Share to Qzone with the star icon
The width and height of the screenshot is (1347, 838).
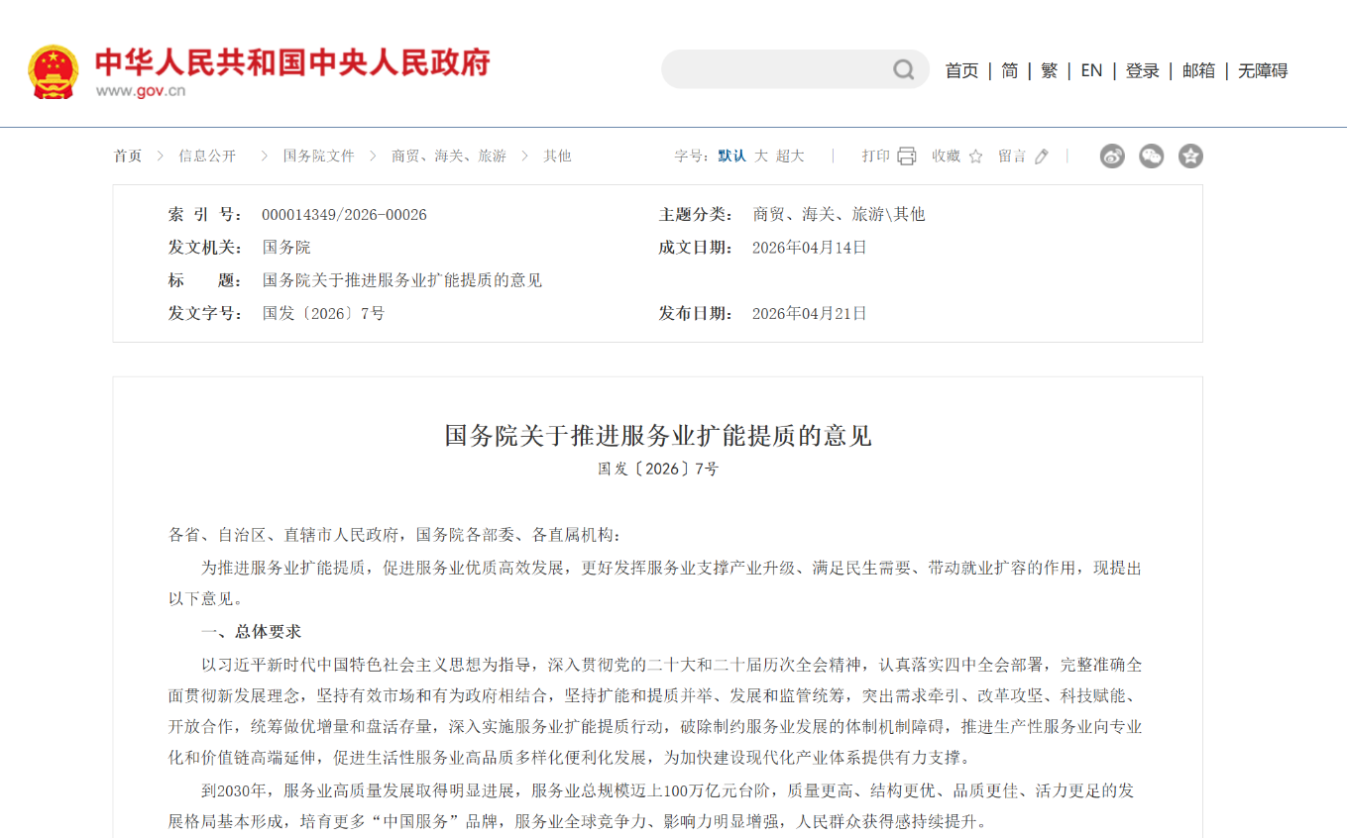point(1190,156)
